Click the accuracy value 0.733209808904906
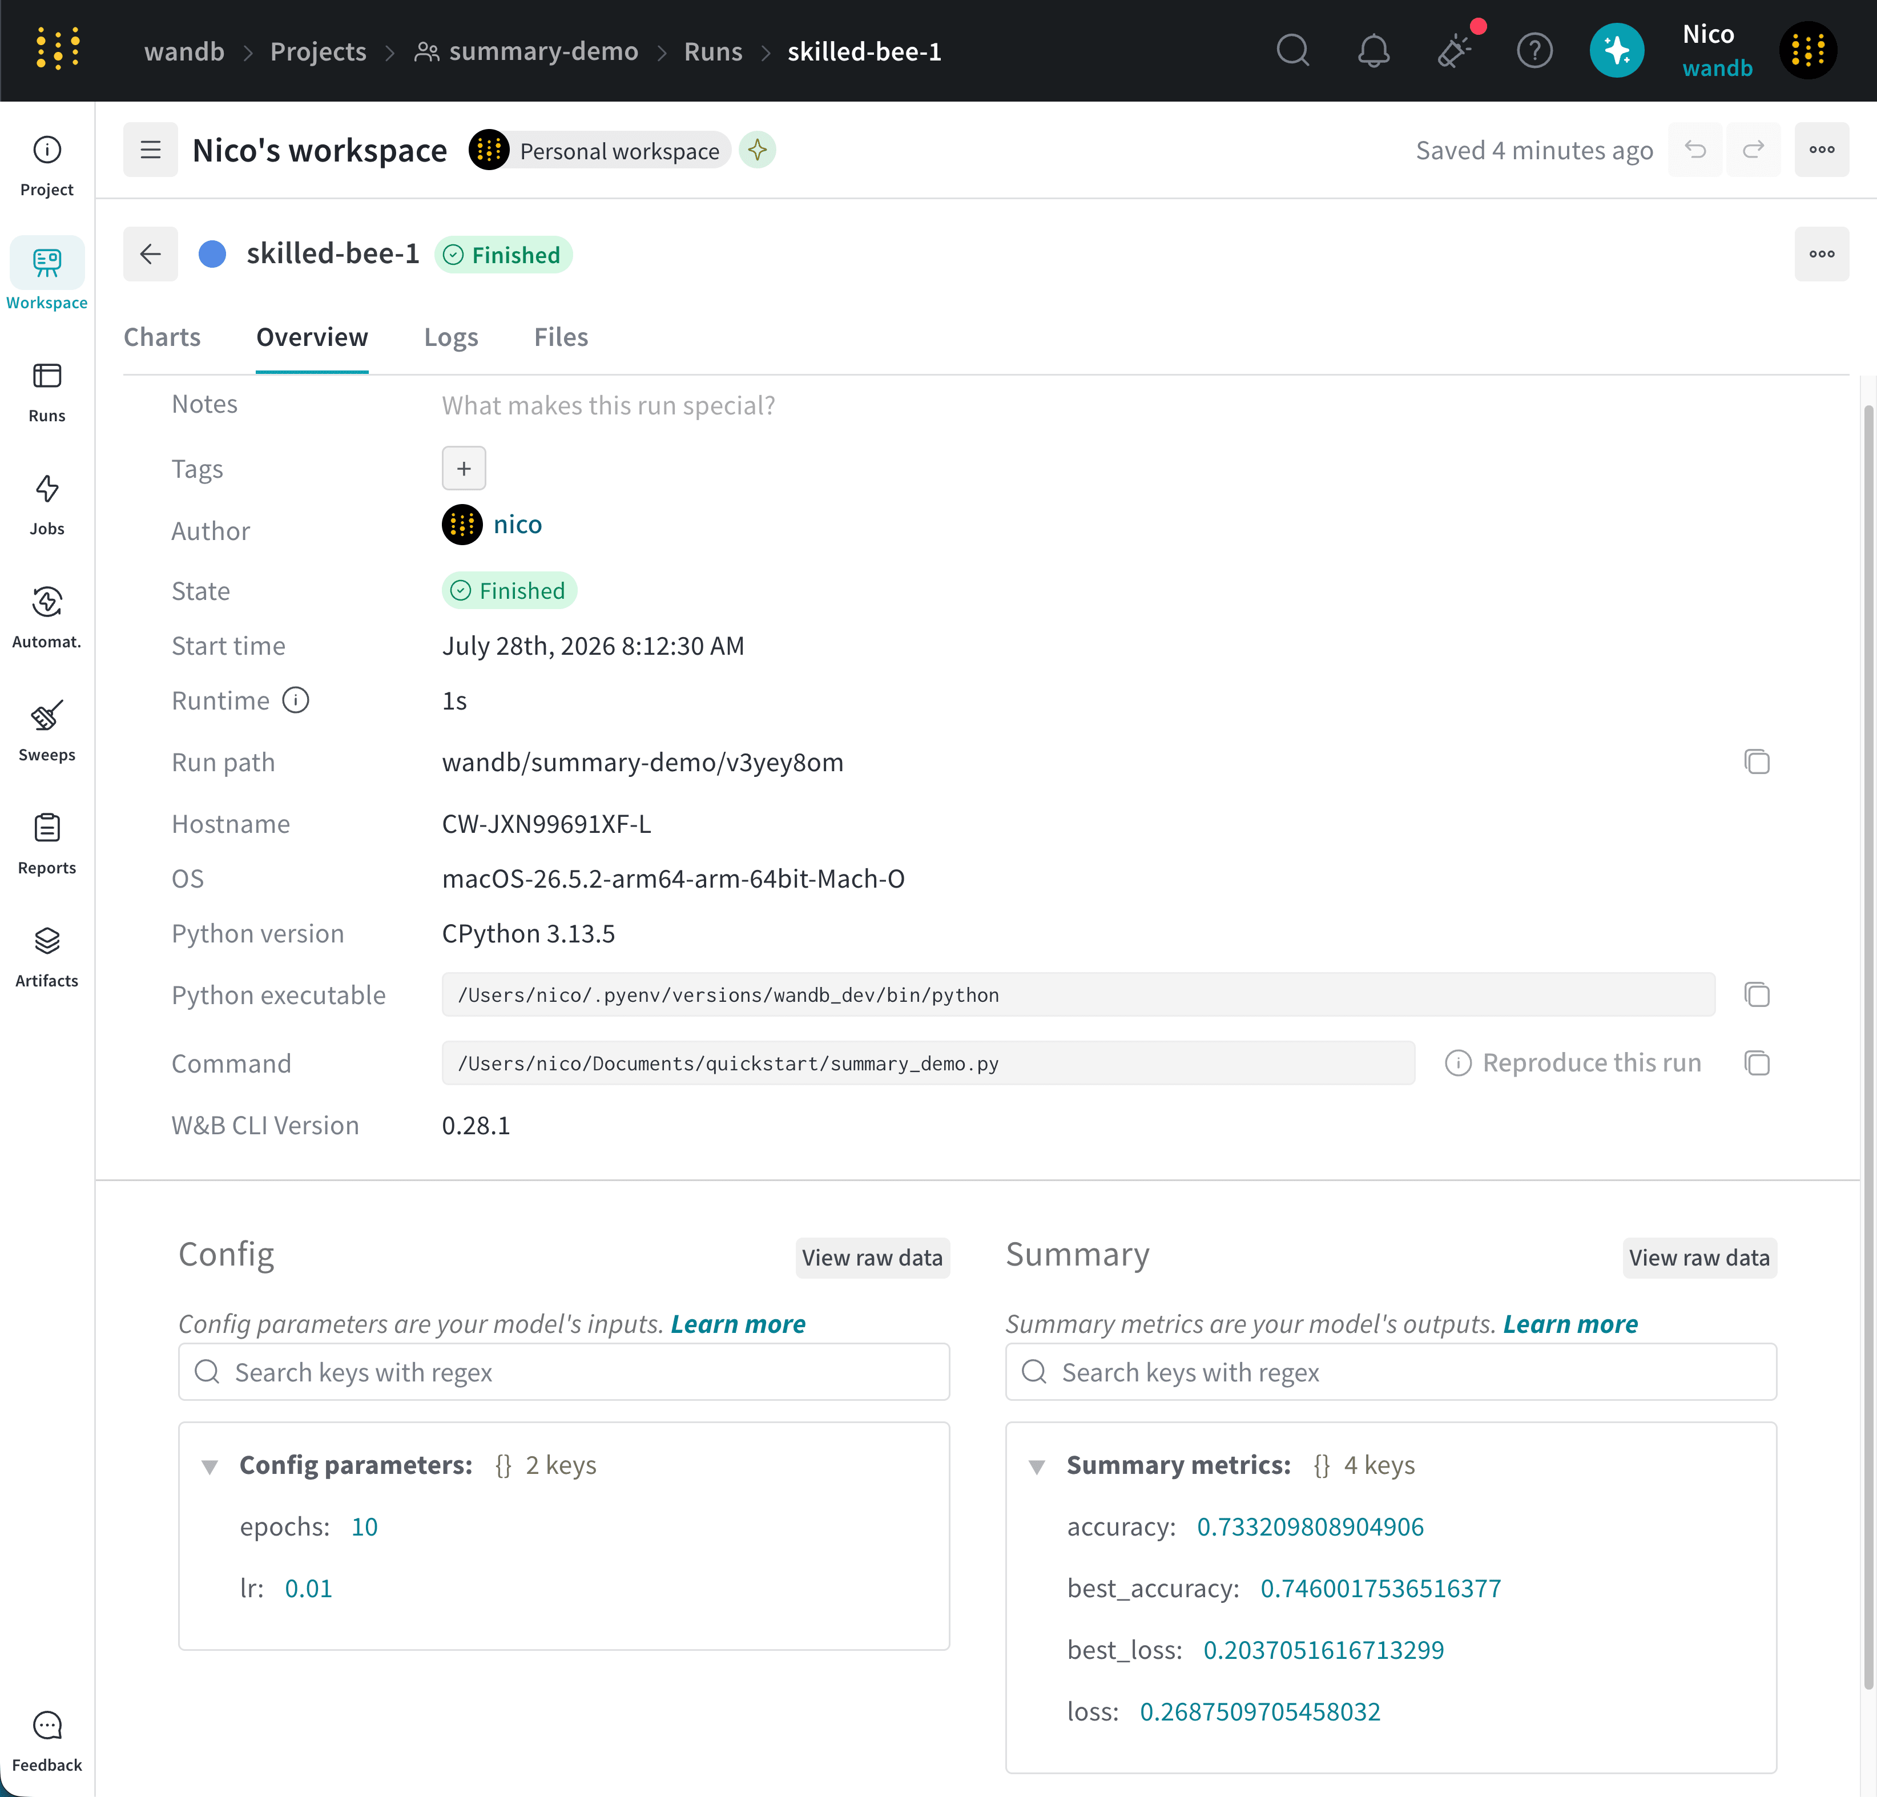 [1310, 1527]
